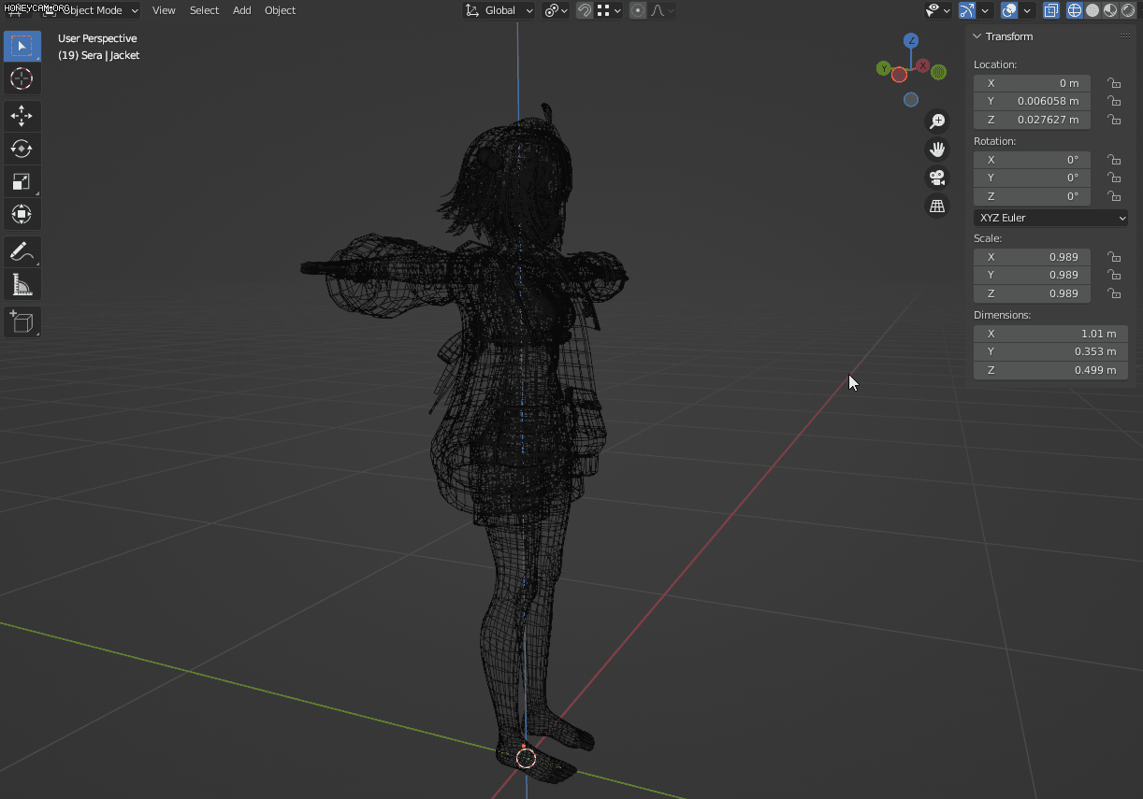1143x799 pixels.
Task: Click the Pan view hand icon
Action: pos(937,150)
